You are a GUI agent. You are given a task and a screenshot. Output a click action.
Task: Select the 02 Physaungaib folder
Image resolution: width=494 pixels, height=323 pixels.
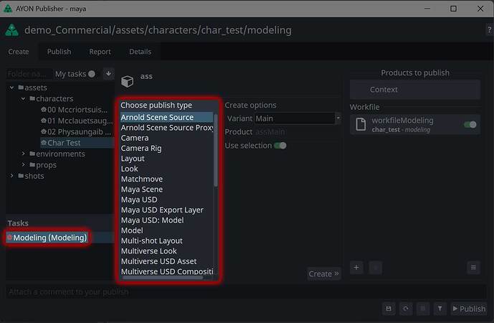tap(76, 132)
